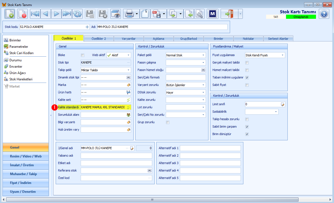Open the Grup/Barkod tab

coord(188,39)
